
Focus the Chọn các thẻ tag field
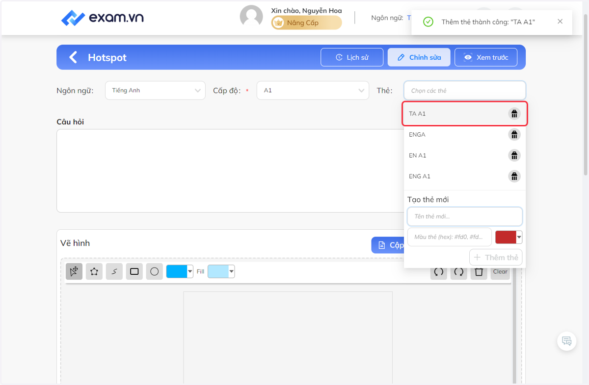[465, 91]
